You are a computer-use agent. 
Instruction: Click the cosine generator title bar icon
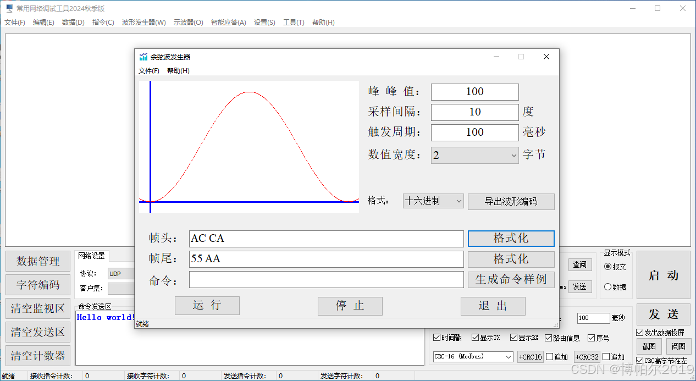[143, 57]
